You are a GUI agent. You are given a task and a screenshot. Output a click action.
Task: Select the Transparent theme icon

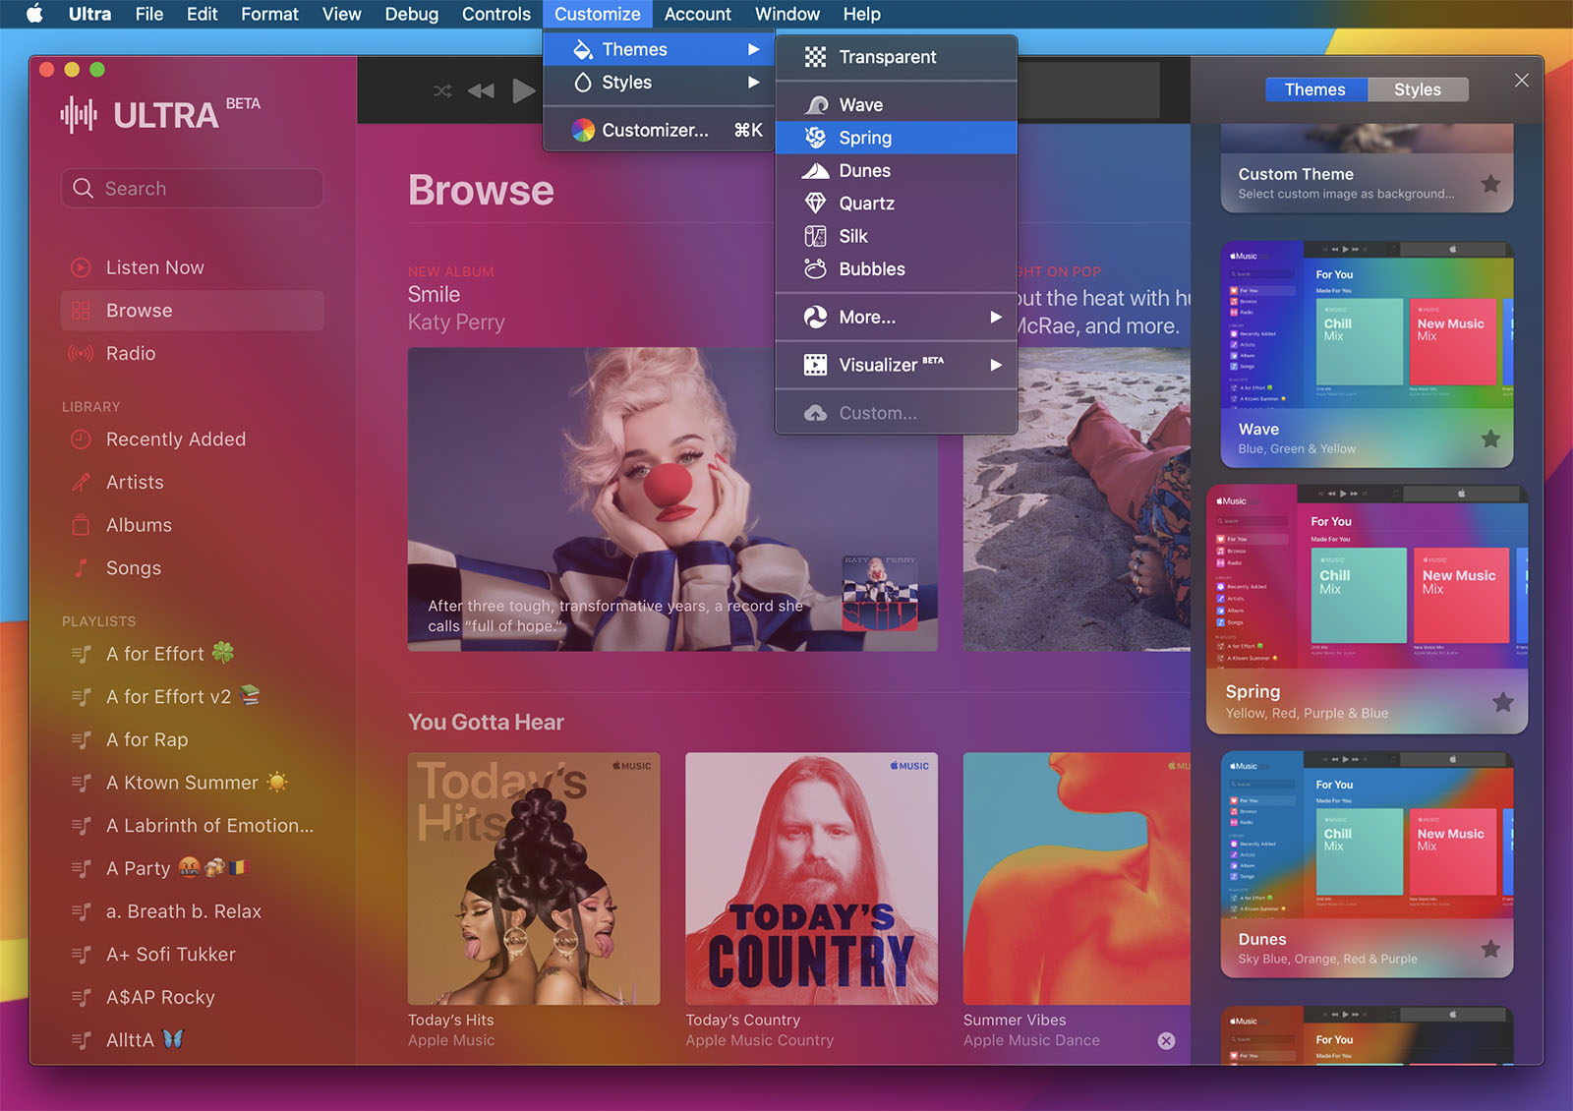[x=815, y=57]
